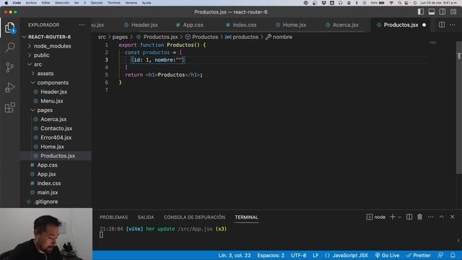
Task: Open Contacto.jsx in file explorer
Action: pyautogui.click(x=56, y=129)
